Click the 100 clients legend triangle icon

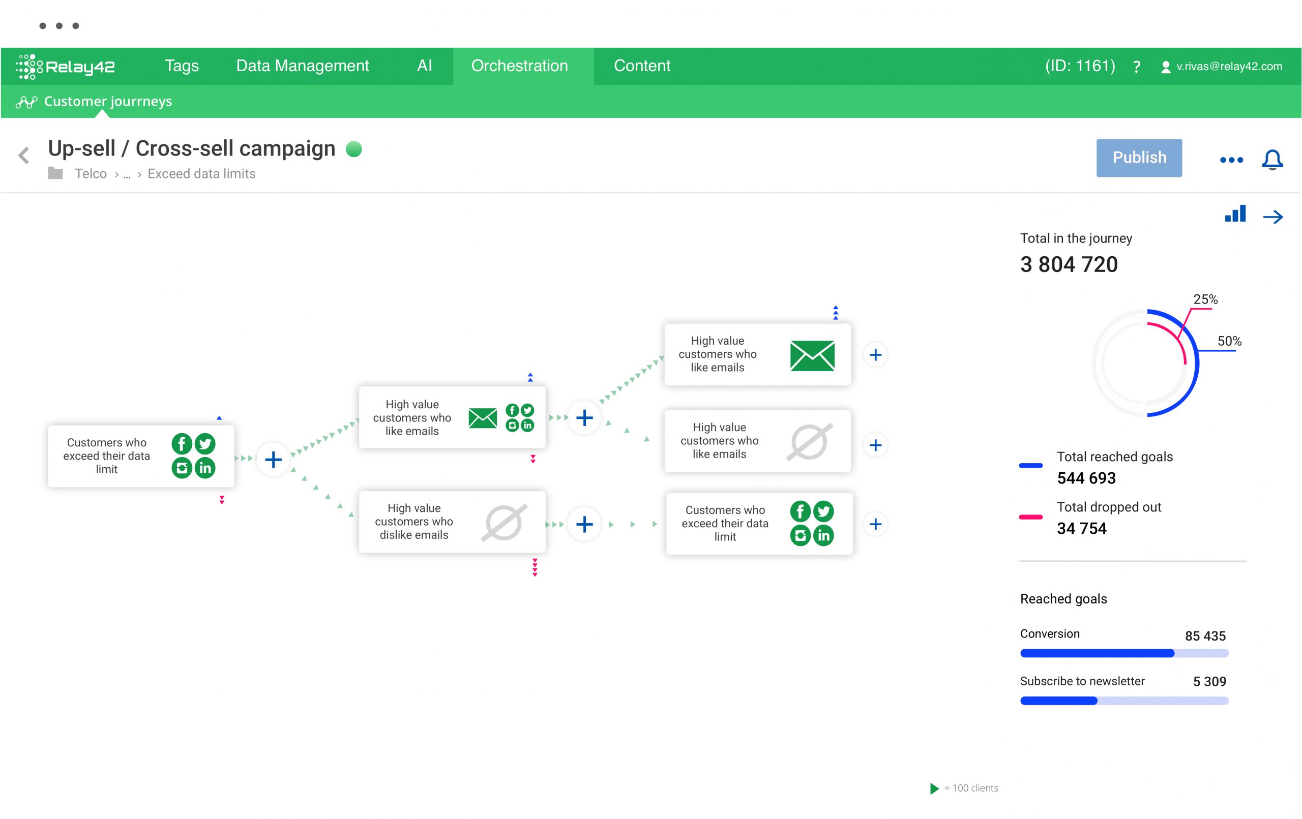coord(934,788)
